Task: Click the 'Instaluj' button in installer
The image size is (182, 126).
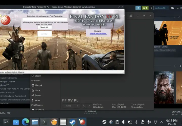Action: [44, 34]
